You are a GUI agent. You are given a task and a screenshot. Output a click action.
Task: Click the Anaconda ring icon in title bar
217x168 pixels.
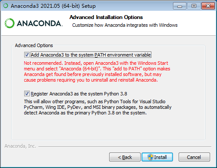pos(6,6)
